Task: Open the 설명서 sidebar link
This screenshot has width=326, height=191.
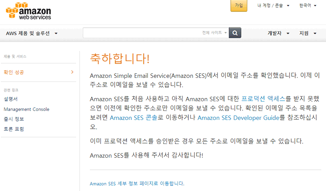Action: [11, 99]
